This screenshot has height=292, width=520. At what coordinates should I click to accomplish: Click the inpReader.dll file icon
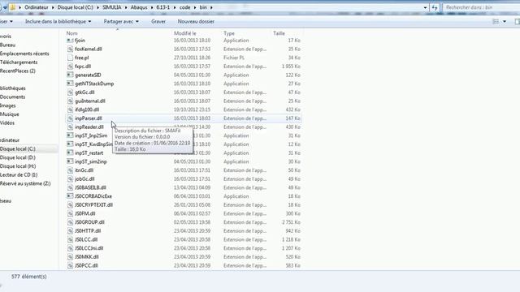click(x=70, y=127)
